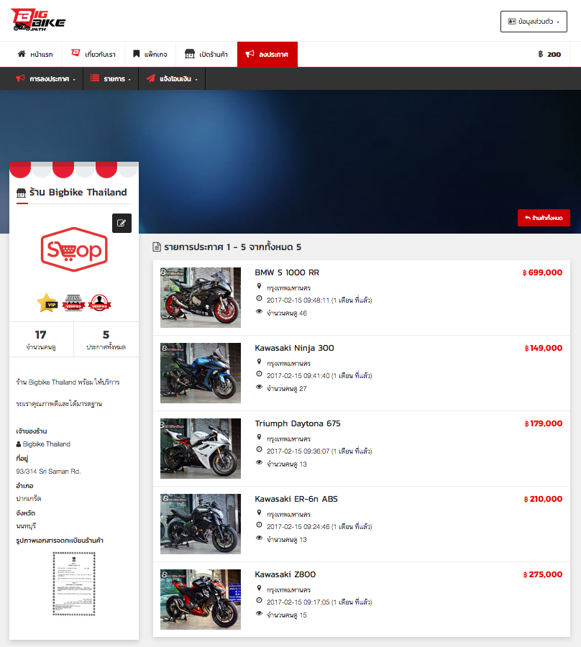Click the edit shop pencil icon

(x=122, y=224)
